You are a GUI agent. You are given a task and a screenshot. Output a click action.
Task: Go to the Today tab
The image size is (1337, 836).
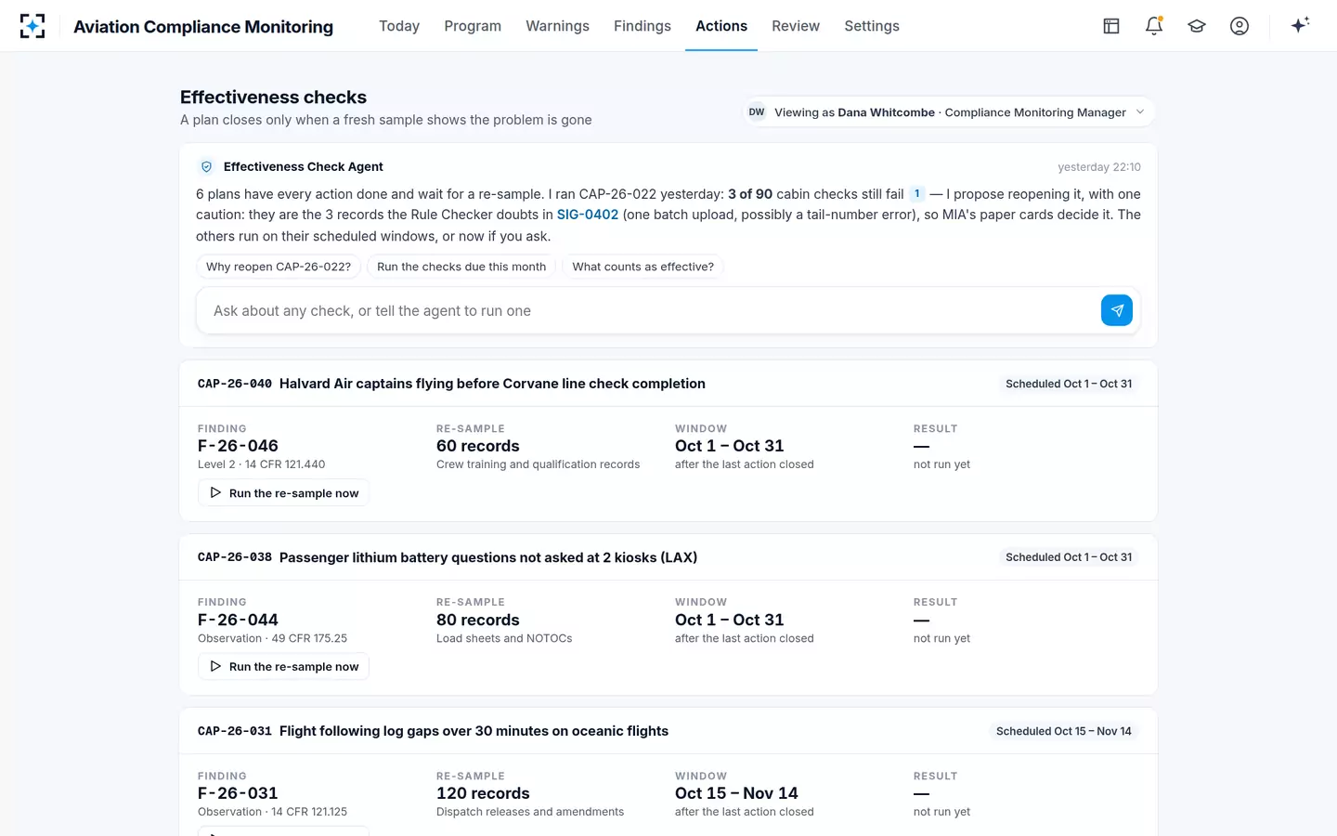(399, 26)
